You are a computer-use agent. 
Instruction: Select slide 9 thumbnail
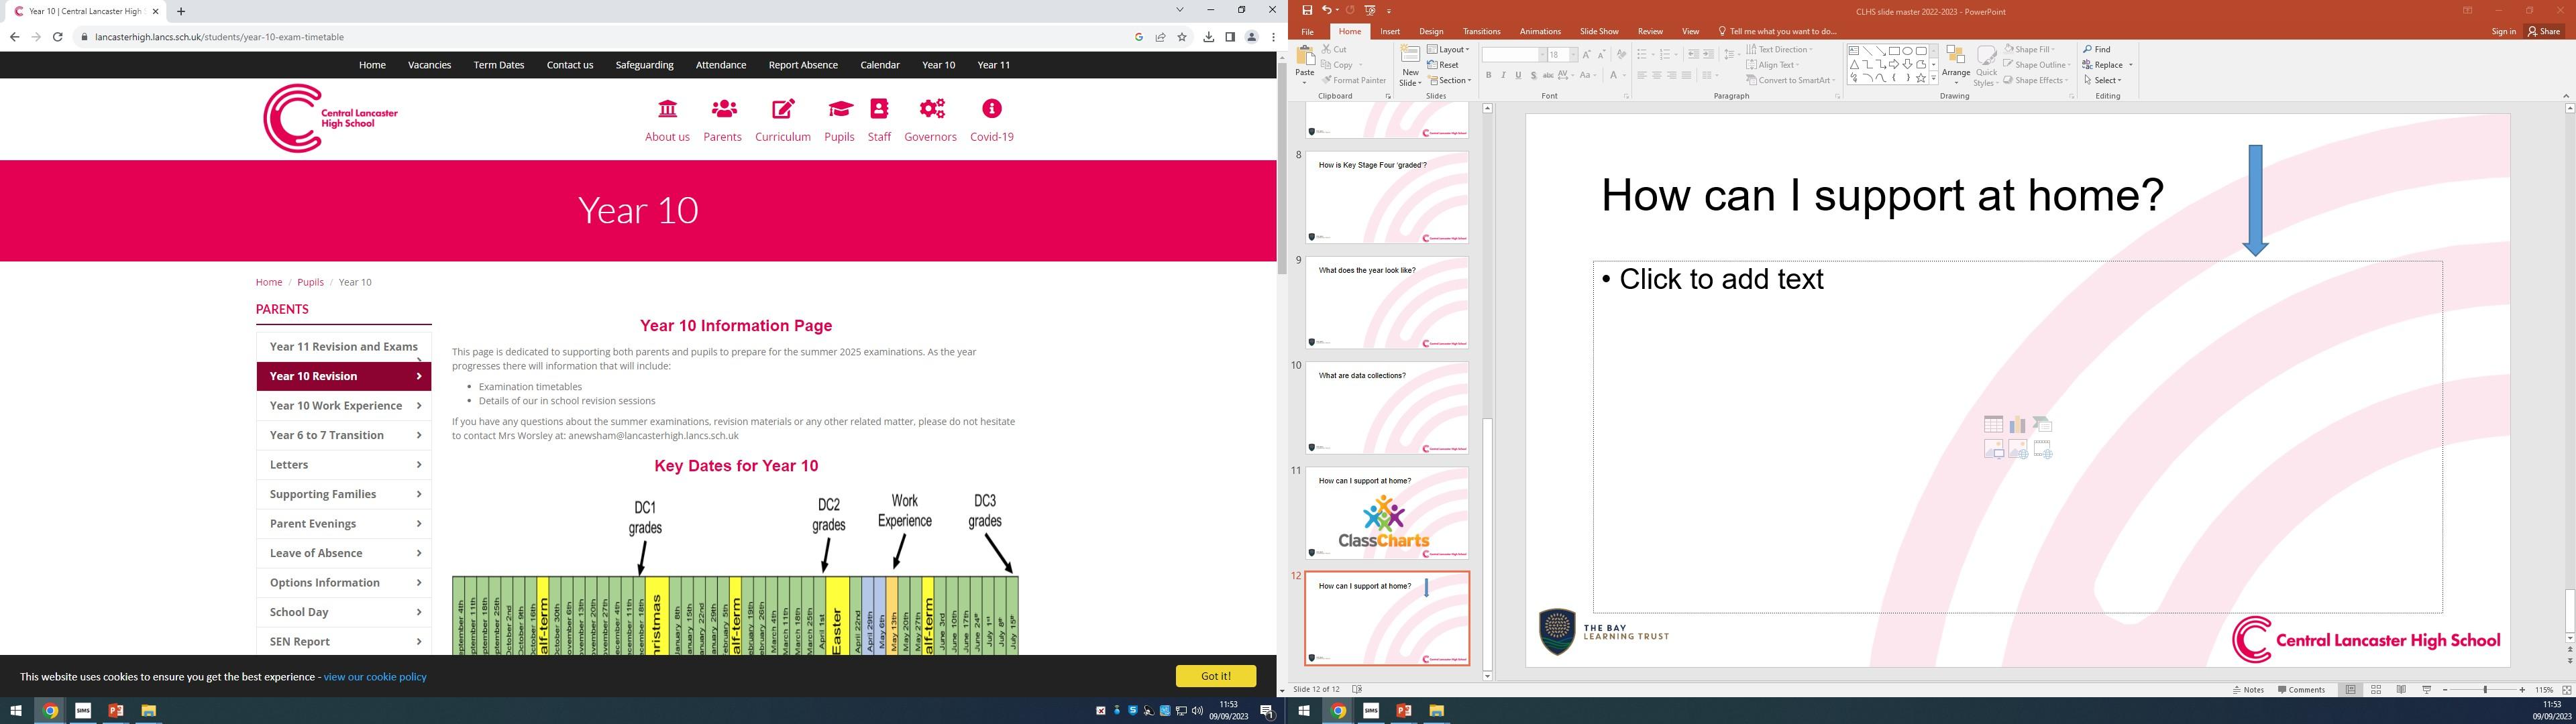1387,302
